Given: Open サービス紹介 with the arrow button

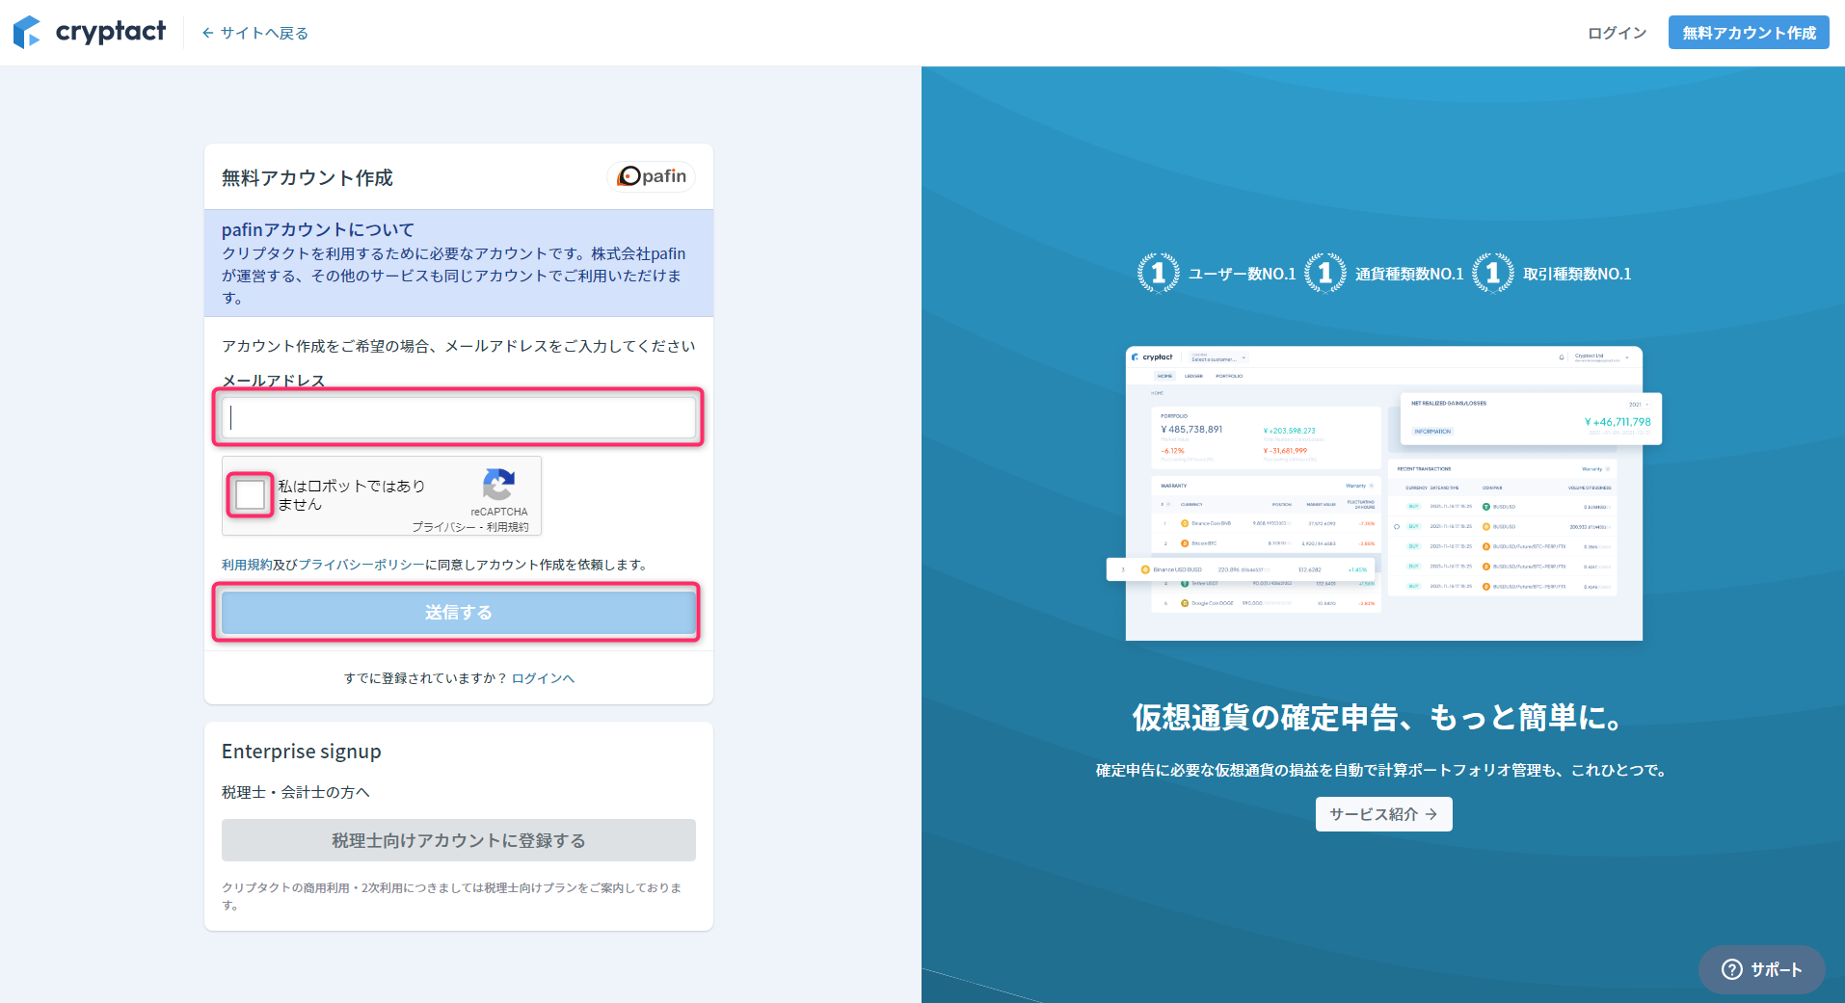Looking at the screenshot, I should pos(1383,814).
